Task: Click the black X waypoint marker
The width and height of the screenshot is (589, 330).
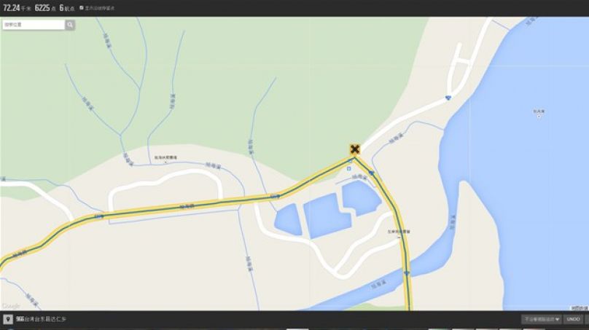Action: pyautogui.click(x=354, y=149)
